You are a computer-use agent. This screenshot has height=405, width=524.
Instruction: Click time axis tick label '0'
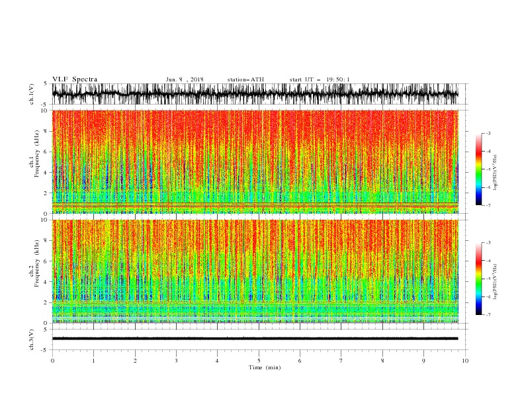(52, 361)
